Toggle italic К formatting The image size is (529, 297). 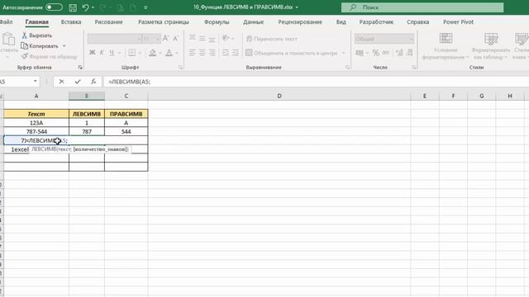pyautogui.click(x=102, y=53)
